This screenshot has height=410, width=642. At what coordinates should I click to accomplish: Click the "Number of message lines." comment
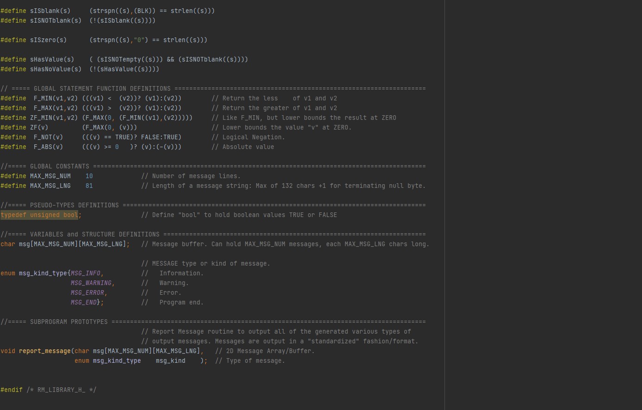(x=191, y=176)
